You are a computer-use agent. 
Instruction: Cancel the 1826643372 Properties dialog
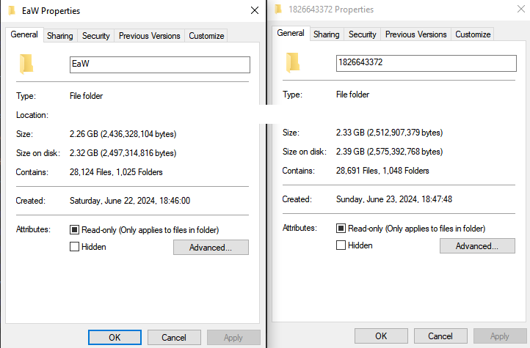(440, 336)
